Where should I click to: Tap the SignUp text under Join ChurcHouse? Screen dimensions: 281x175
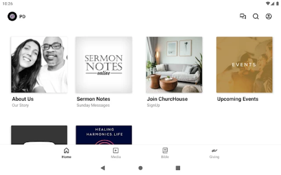click(153, 105)
